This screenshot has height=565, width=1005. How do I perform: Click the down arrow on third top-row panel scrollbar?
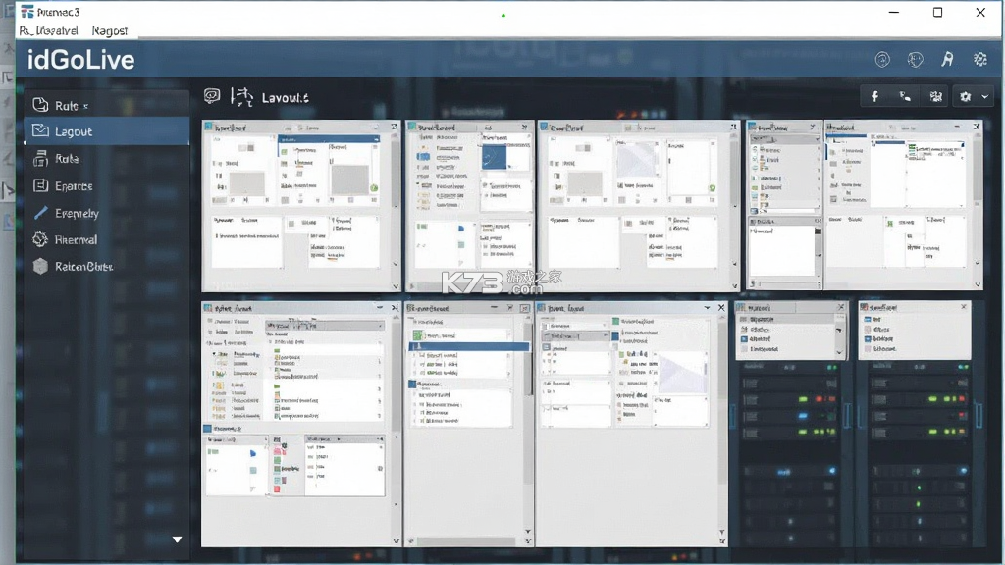(x=734, y=286)
